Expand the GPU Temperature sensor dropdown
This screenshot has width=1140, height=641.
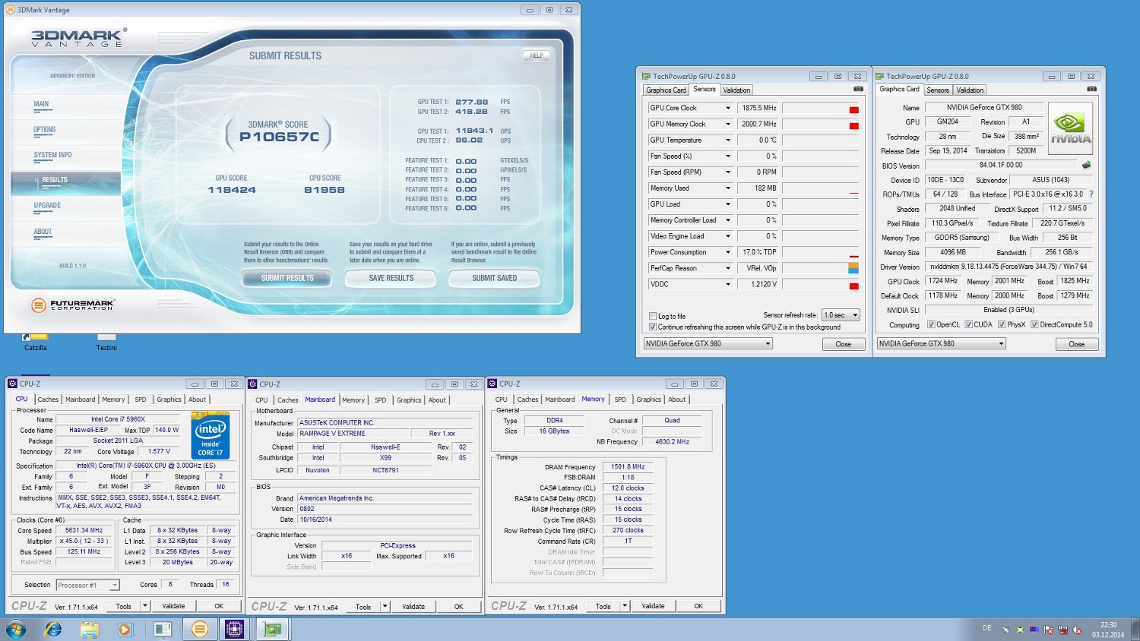click(x=728, y=140)
